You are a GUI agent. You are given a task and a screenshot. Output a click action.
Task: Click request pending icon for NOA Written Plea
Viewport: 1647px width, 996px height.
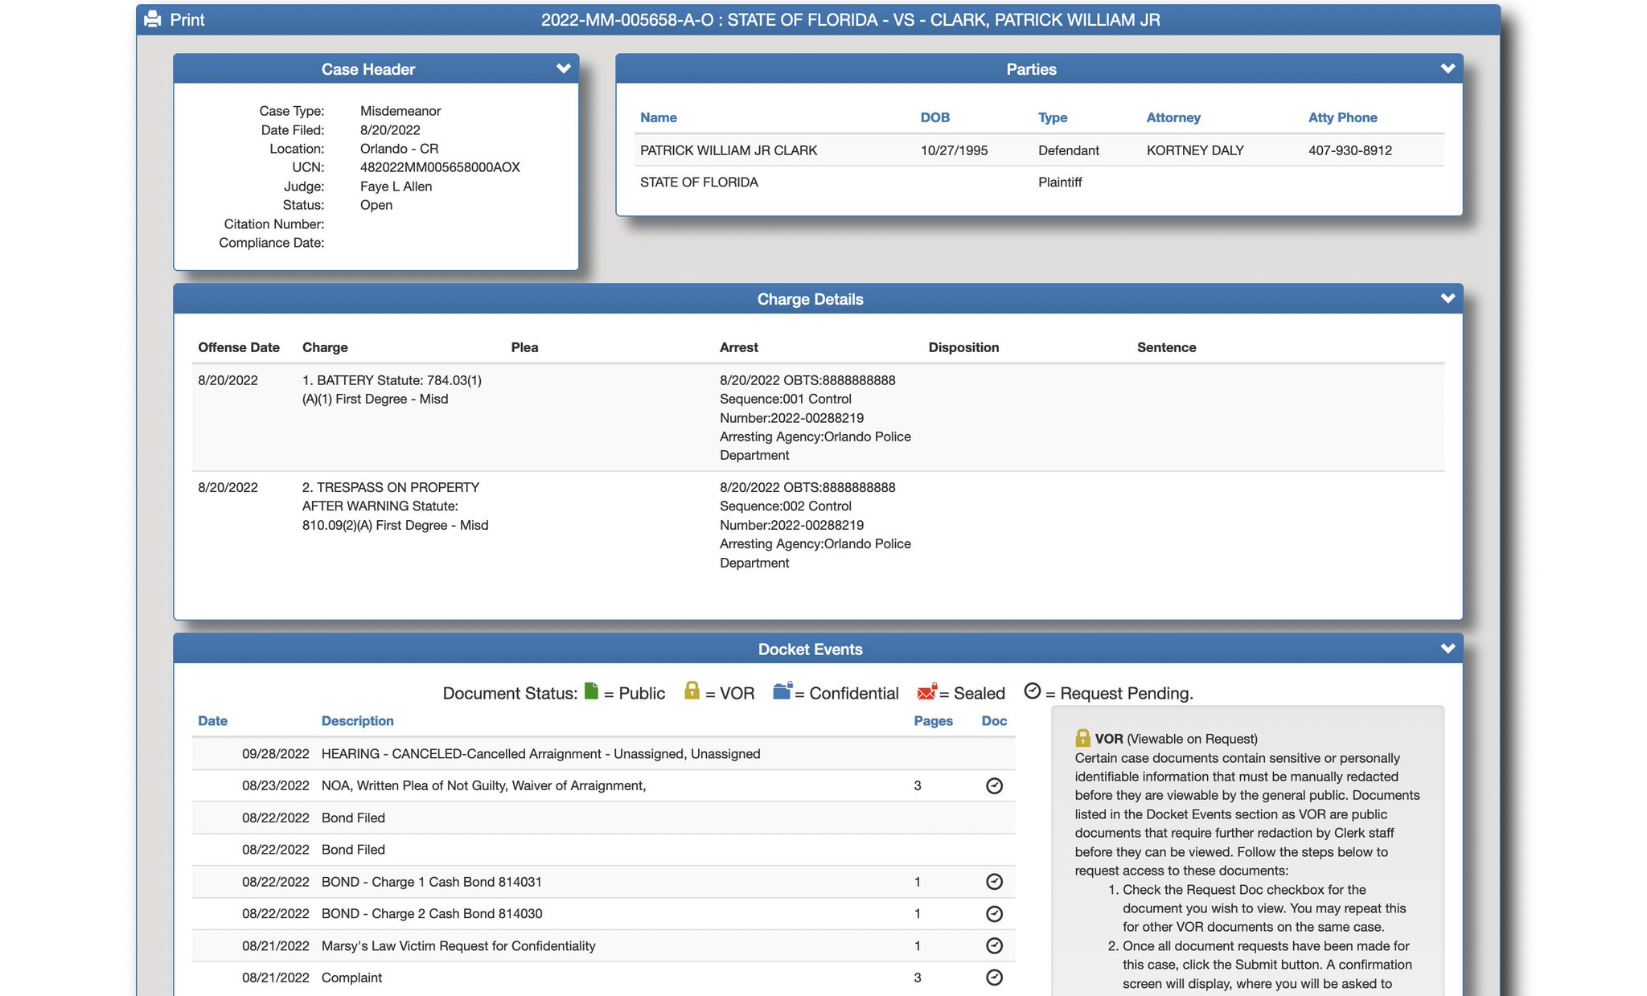[994, 786]
